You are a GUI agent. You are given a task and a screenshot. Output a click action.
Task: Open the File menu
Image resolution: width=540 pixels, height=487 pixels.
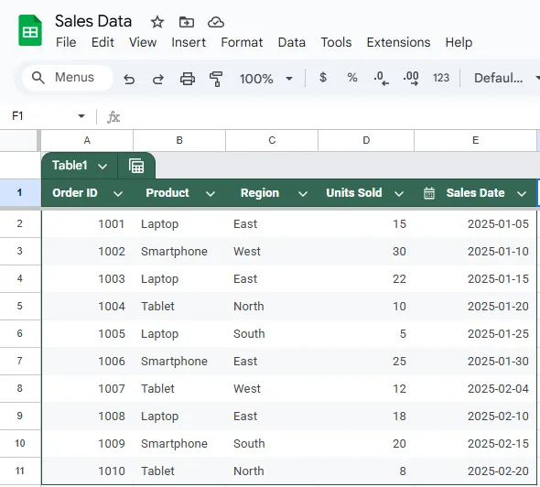[x=66, y=42]
